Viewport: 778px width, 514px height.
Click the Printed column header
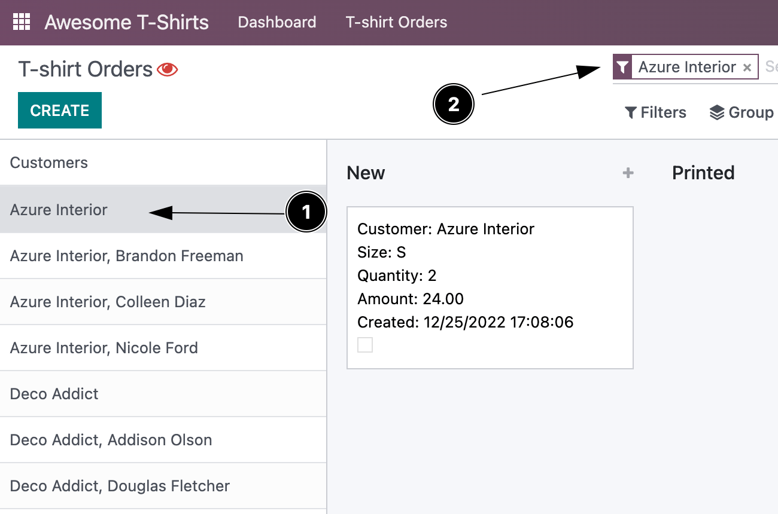point(703,173)
